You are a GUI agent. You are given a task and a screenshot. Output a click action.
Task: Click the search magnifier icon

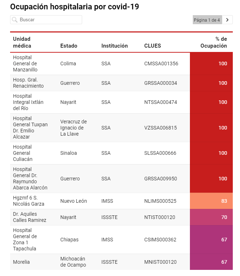(14, 20)
